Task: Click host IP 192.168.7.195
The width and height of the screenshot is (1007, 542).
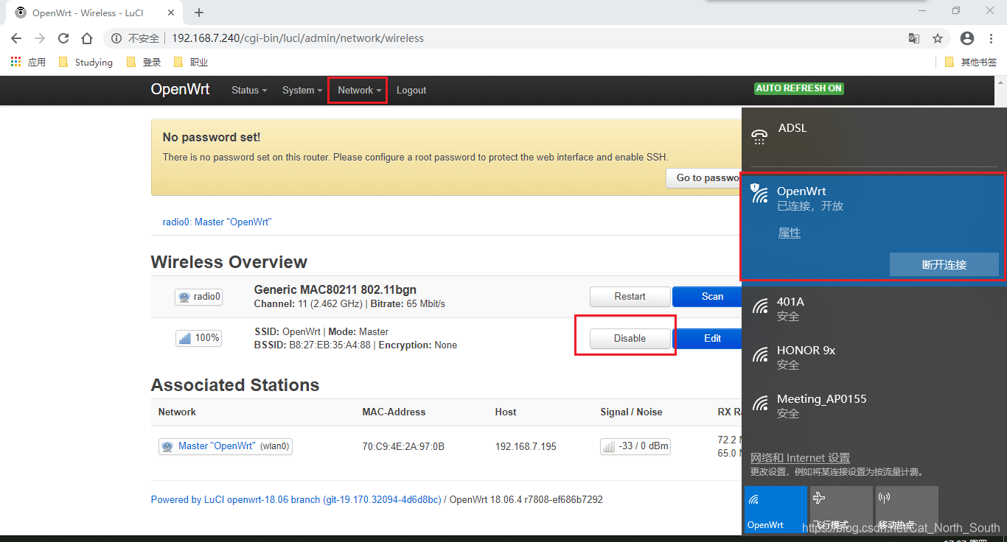Action: tap(526, 446)
